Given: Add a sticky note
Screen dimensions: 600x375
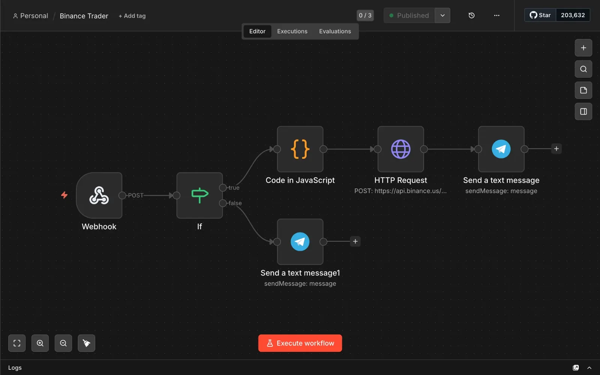Looking at the screenshot, I should 583,90.
